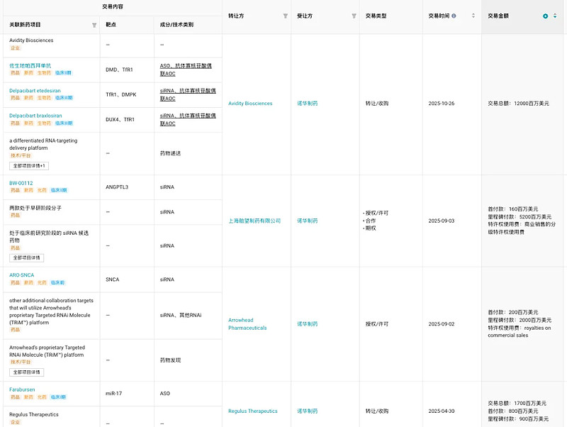Open 诺华制药 in Arrowhead Pharmaceuticals deal row
567x427 pixels.
308,324
